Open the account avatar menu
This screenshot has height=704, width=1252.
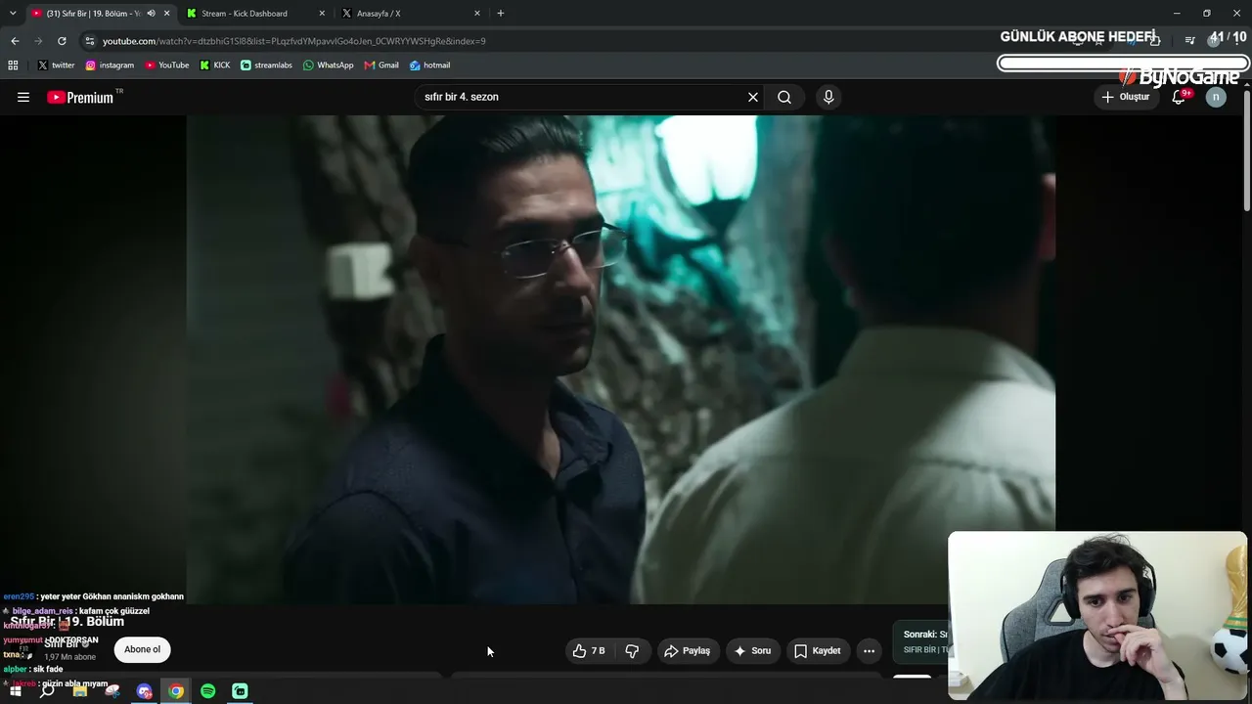pos(1216,97)
